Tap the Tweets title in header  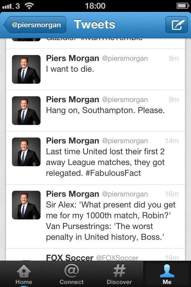94,25
